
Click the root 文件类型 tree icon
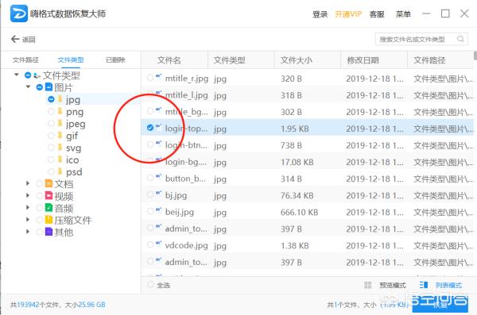37,75
